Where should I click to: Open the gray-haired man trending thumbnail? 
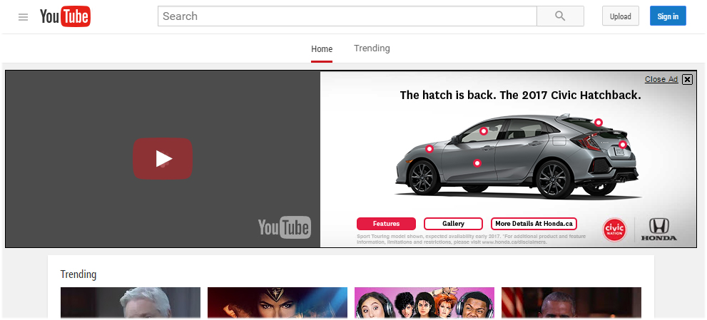point(131,303)
